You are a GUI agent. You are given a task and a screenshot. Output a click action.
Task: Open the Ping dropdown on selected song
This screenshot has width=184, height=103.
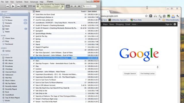click(74, 58)
